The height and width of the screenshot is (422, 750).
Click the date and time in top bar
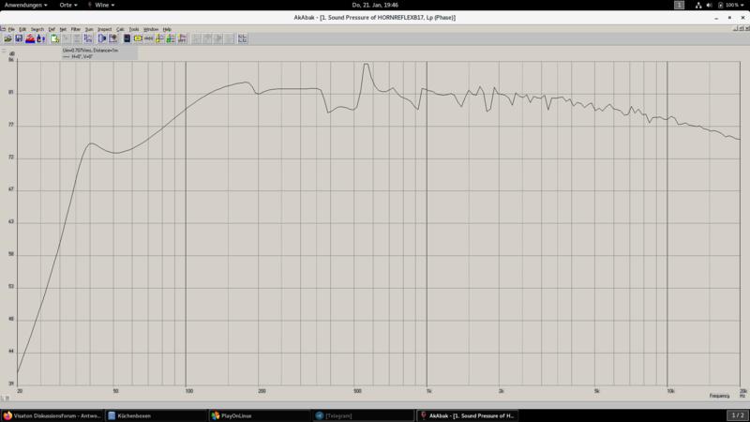(x=375, y=5)
